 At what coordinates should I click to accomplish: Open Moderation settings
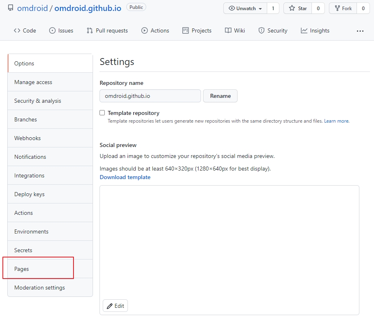tap(50, 288)
